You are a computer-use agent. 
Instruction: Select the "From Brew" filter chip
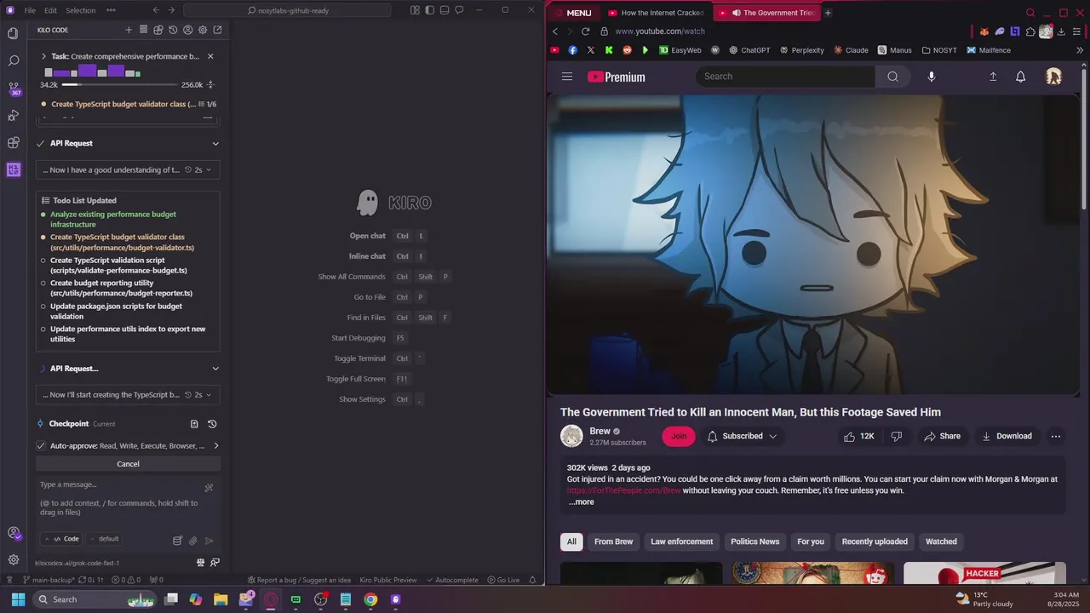click(613, 541)
